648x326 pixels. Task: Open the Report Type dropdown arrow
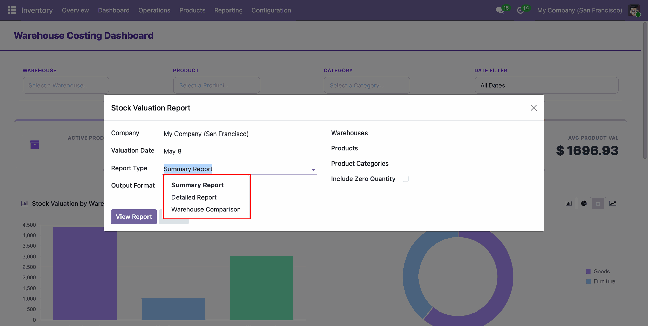pos(313,170)
